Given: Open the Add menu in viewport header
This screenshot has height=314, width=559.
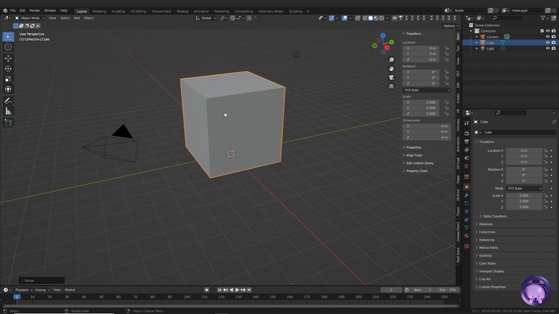Looking at the screenshot, I should [x=77, y=18].
